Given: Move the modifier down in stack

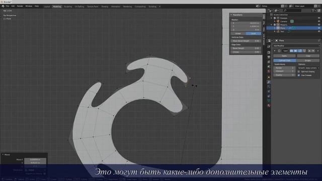Looking at the screenshot, I should pos(313,51).
